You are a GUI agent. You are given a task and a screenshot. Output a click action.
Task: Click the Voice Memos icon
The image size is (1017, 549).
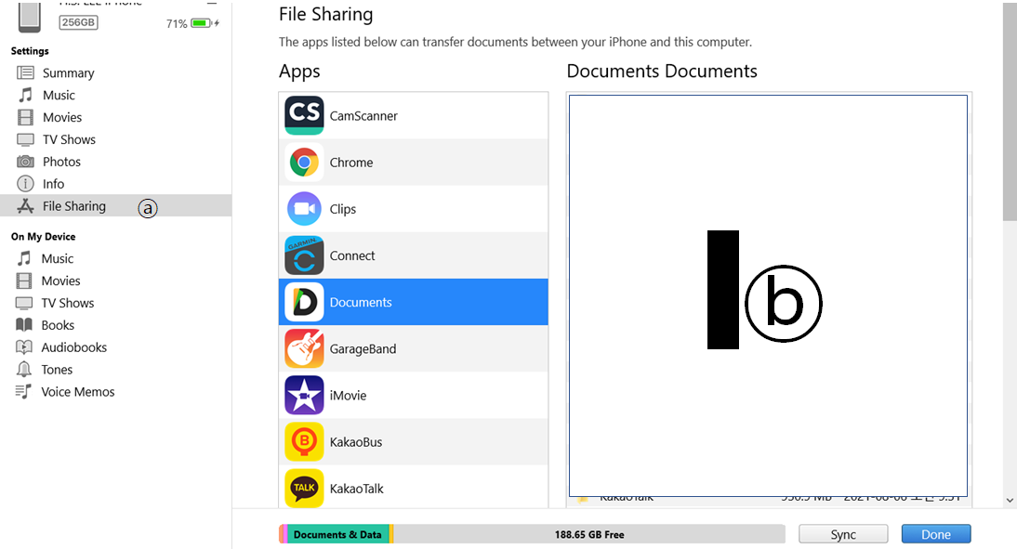point(24,391)
